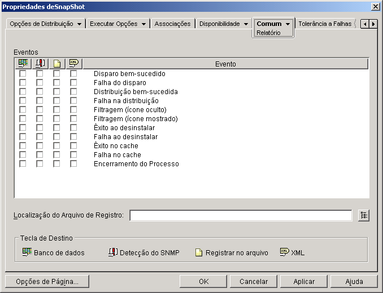Click the Detecção do SNMP legend icon

113,252
